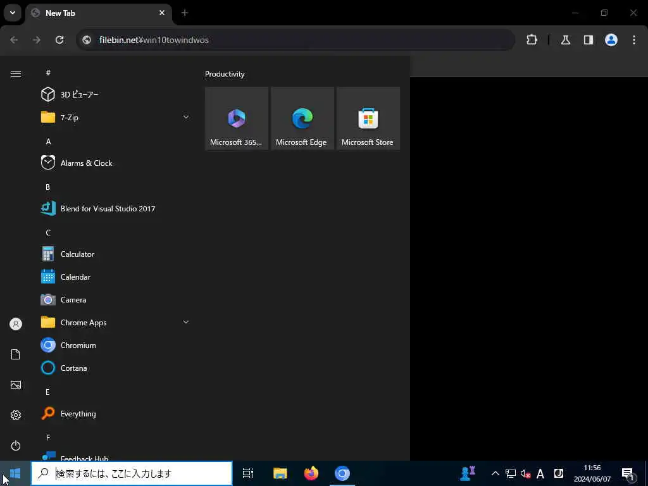
Task: Launch Blend for Visual Studio 2017
Action: 115,208
